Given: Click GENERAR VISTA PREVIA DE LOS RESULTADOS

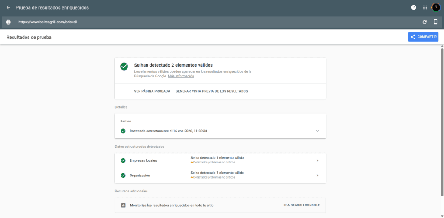Looking at the screenshot, I should click(x=212, y=91).
